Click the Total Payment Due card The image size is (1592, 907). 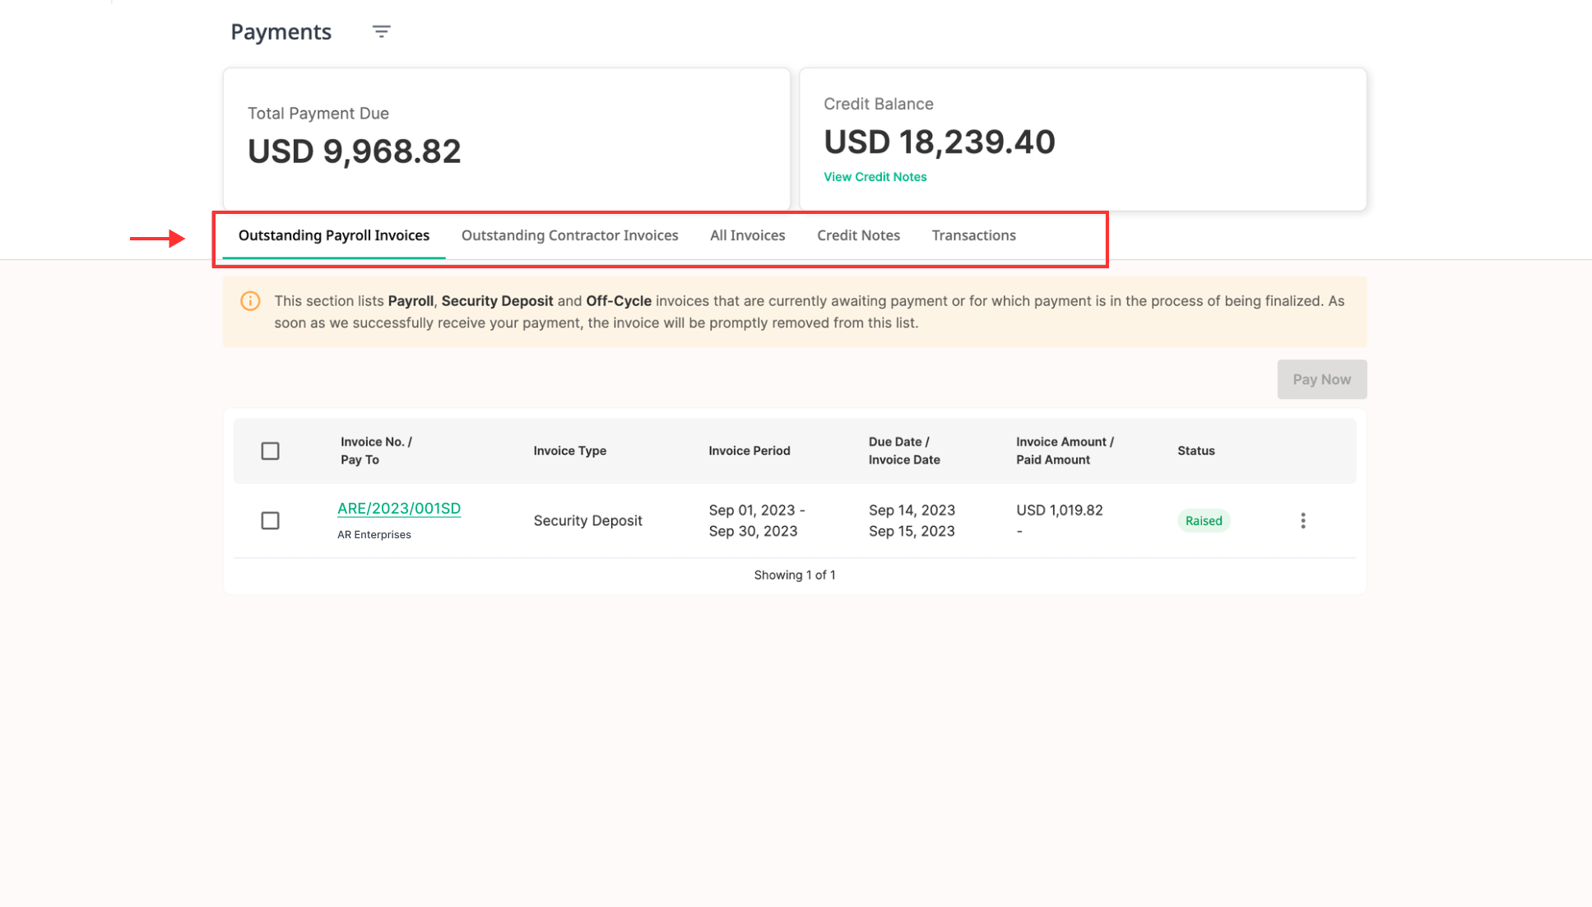click(x=506, y=138)
